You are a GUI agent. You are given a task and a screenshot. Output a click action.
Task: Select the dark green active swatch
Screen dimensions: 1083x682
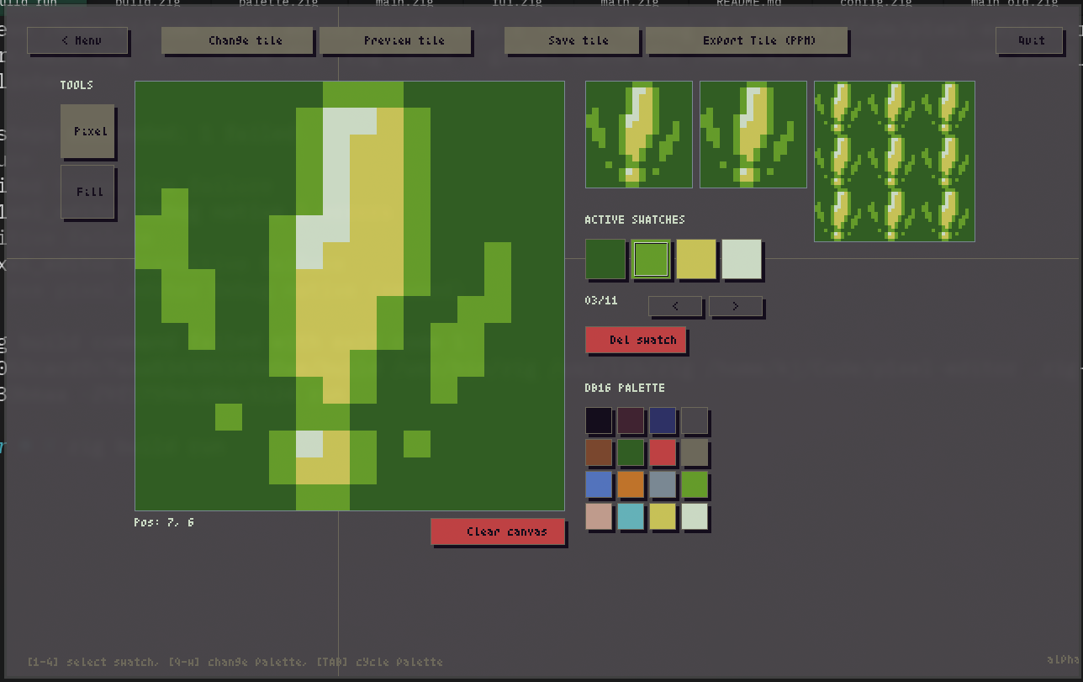[605, 259]
